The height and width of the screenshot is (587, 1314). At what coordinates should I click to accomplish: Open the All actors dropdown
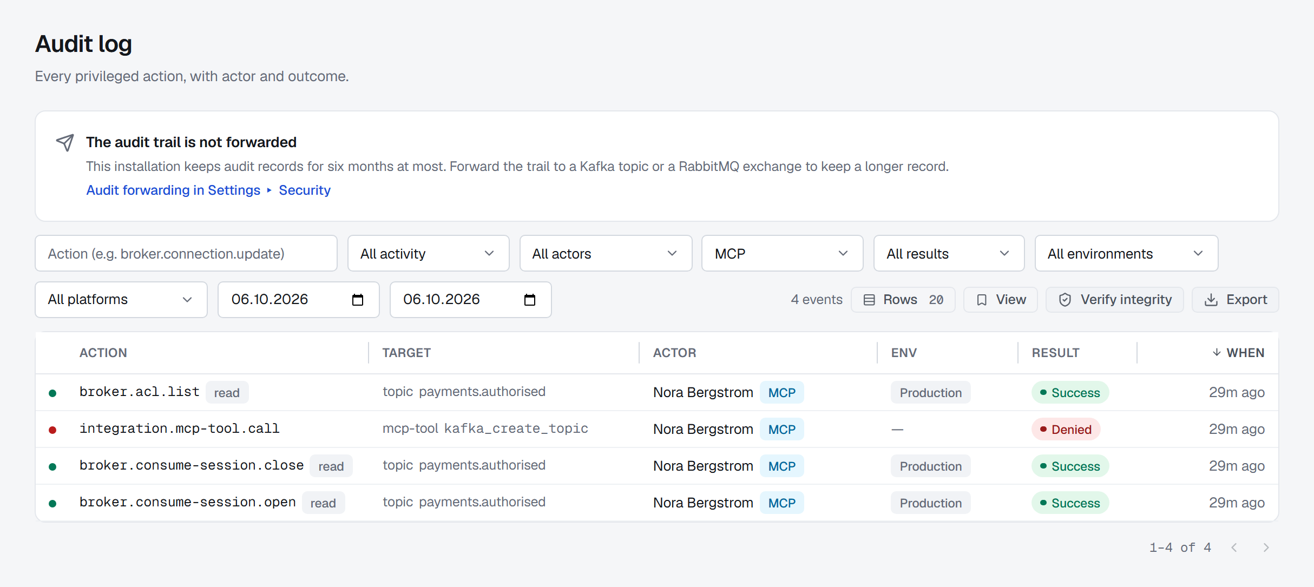click(606, 253)
